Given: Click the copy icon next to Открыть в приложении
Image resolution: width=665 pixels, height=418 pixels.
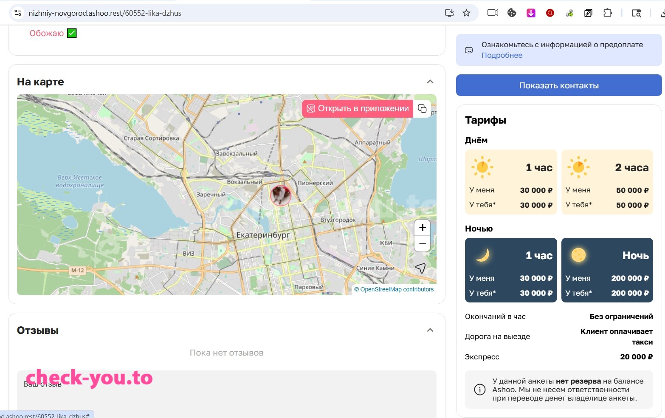Looking at the screenshot, I should point(422,108).
